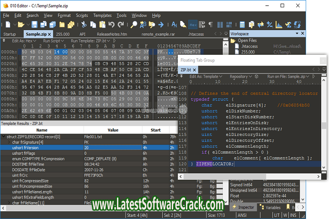Open the Templates menu
This screenshot has width=329, height=219.
[x=102, y=15]
